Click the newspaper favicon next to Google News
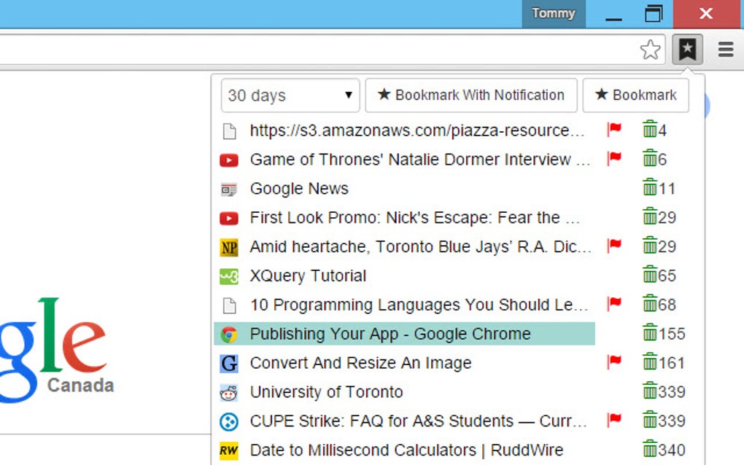 tap(229, 188)
